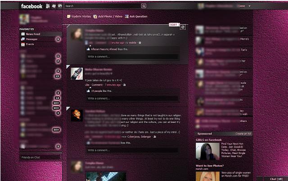Click Cyberjaya, Selangor location link

pos(139,137)
